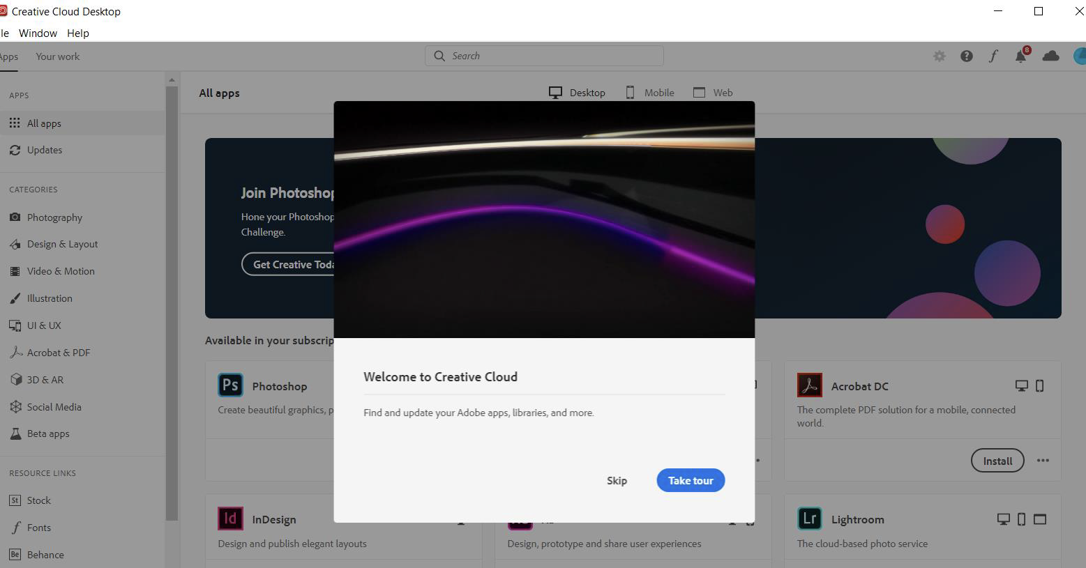The height and width of the screenshot is (568, 1086).
Task: Open Behance from the resource links
Action: (45, 554)
